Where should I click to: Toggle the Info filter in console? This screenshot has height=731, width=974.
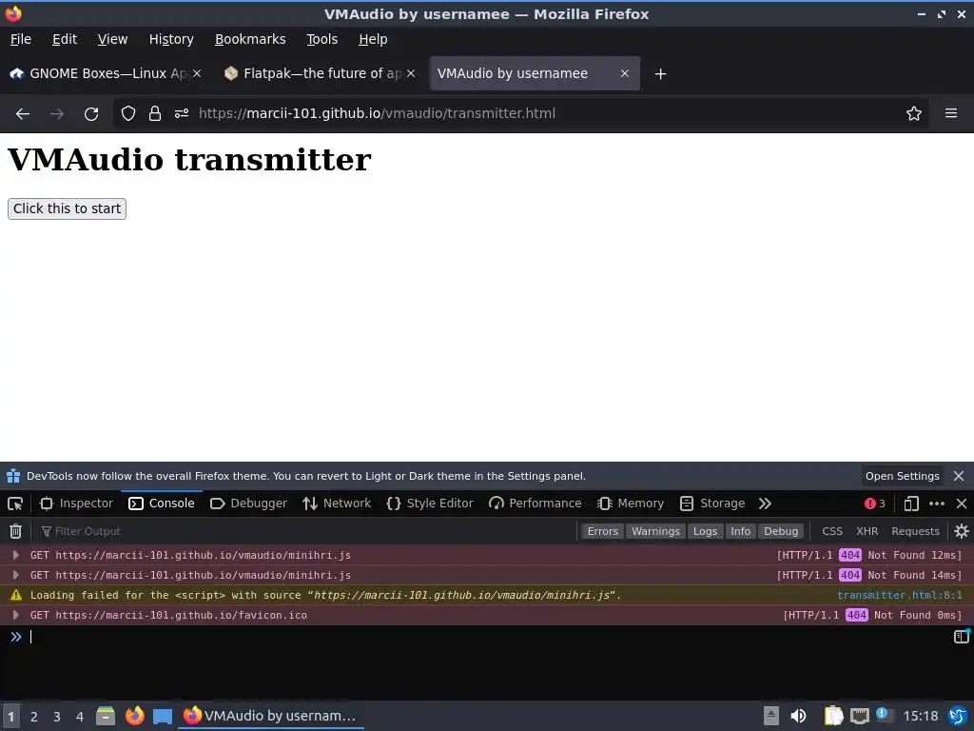click(740, 531)
